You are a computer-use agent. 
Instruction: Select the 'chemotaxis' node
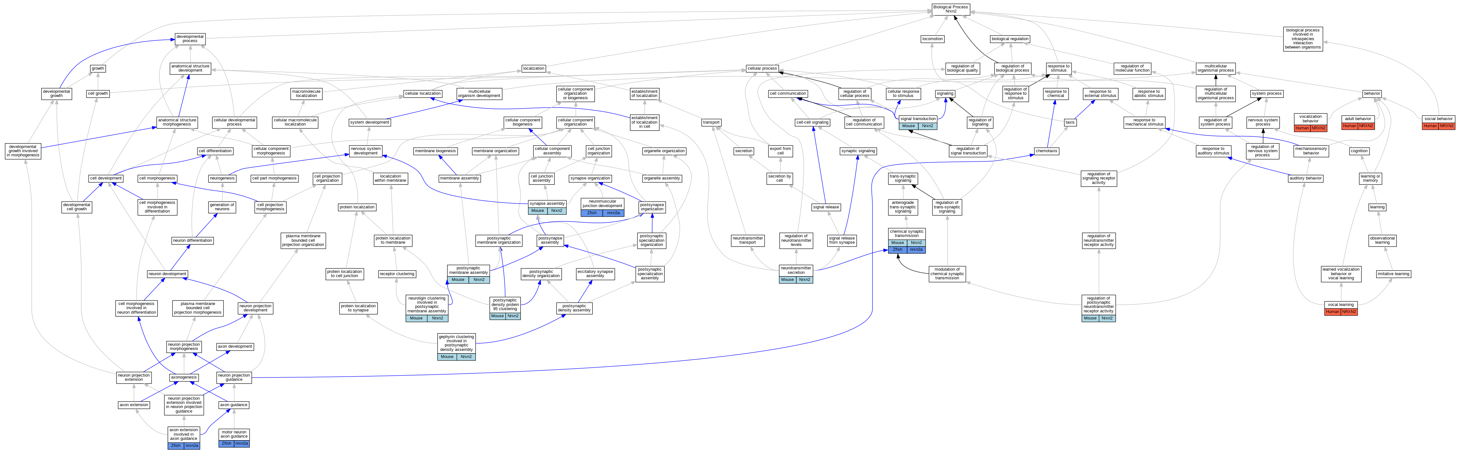(x=1046, y=152)
